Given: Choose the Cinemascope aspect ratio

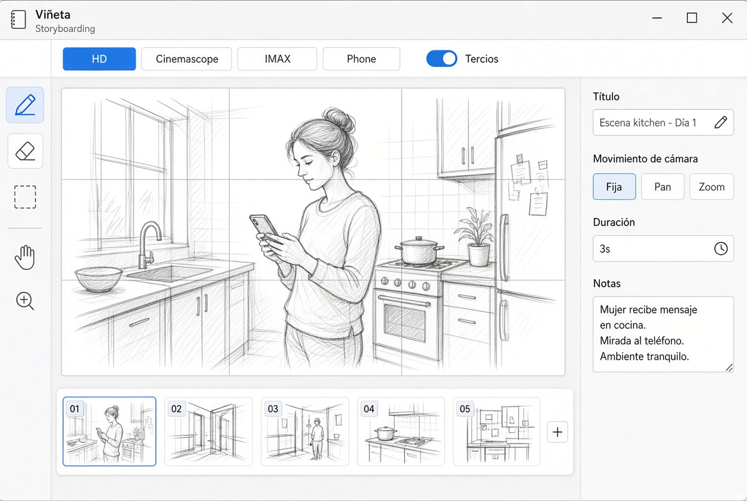Looking at the screenshot, I should point(187,59).
